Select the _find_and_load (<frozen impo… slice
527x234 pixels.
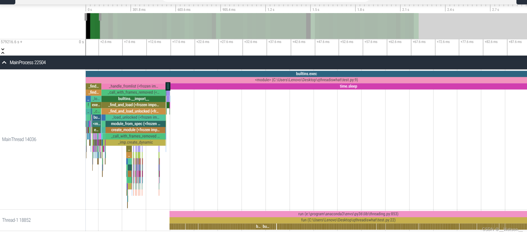[134, 105]
